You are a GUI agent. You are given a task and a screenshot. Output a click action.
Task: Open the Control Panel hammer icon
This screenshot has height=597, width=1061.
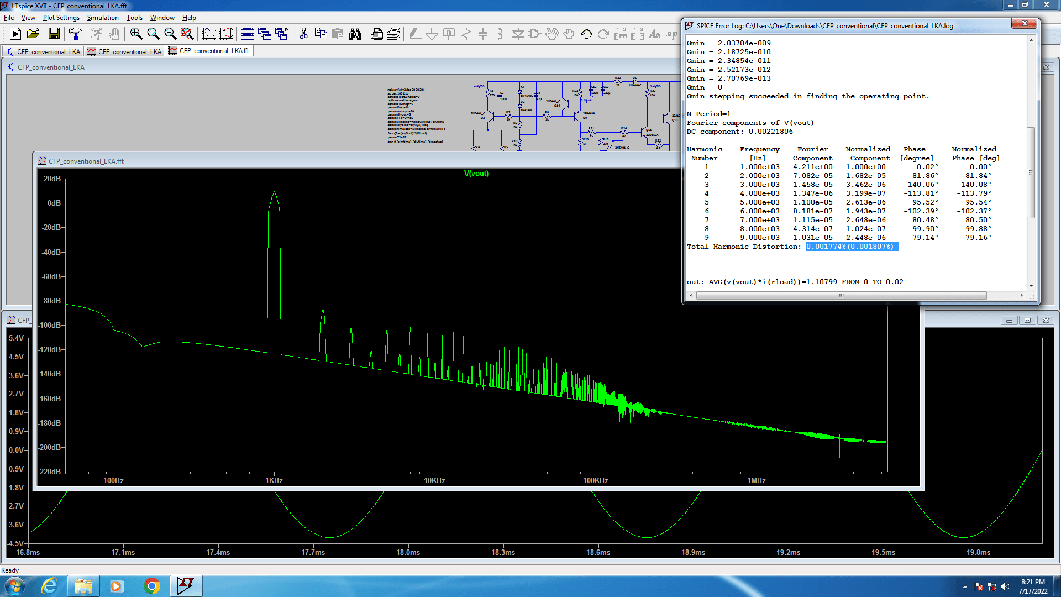point(76,34)
